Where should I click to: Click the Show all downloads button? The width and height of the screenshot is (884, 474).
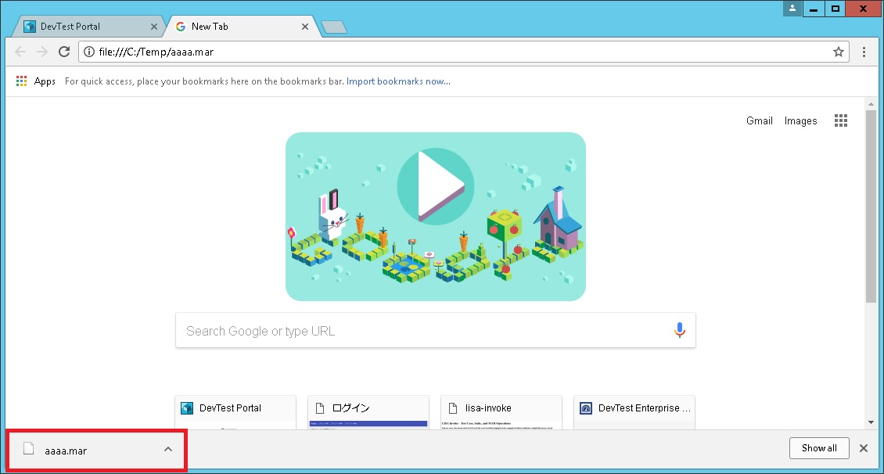point(818,448)
